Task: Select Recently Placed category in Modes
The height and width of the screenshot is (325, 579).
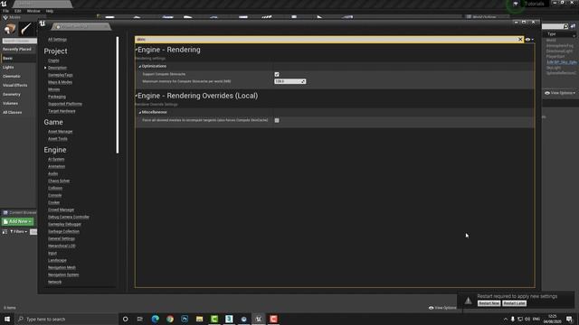Action: (x=17, y=49)
